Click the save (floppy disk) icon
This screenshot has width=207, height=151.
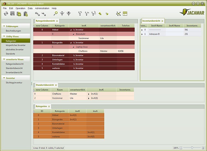(12, 14)
